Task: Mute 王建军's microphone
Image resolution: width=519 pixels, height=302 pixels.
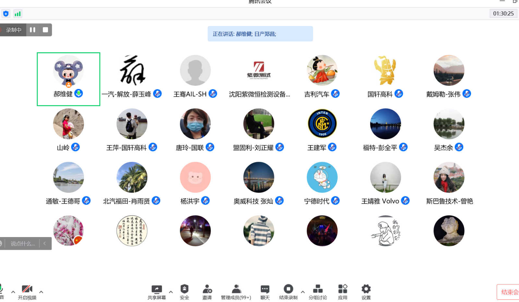Action: 332,147
